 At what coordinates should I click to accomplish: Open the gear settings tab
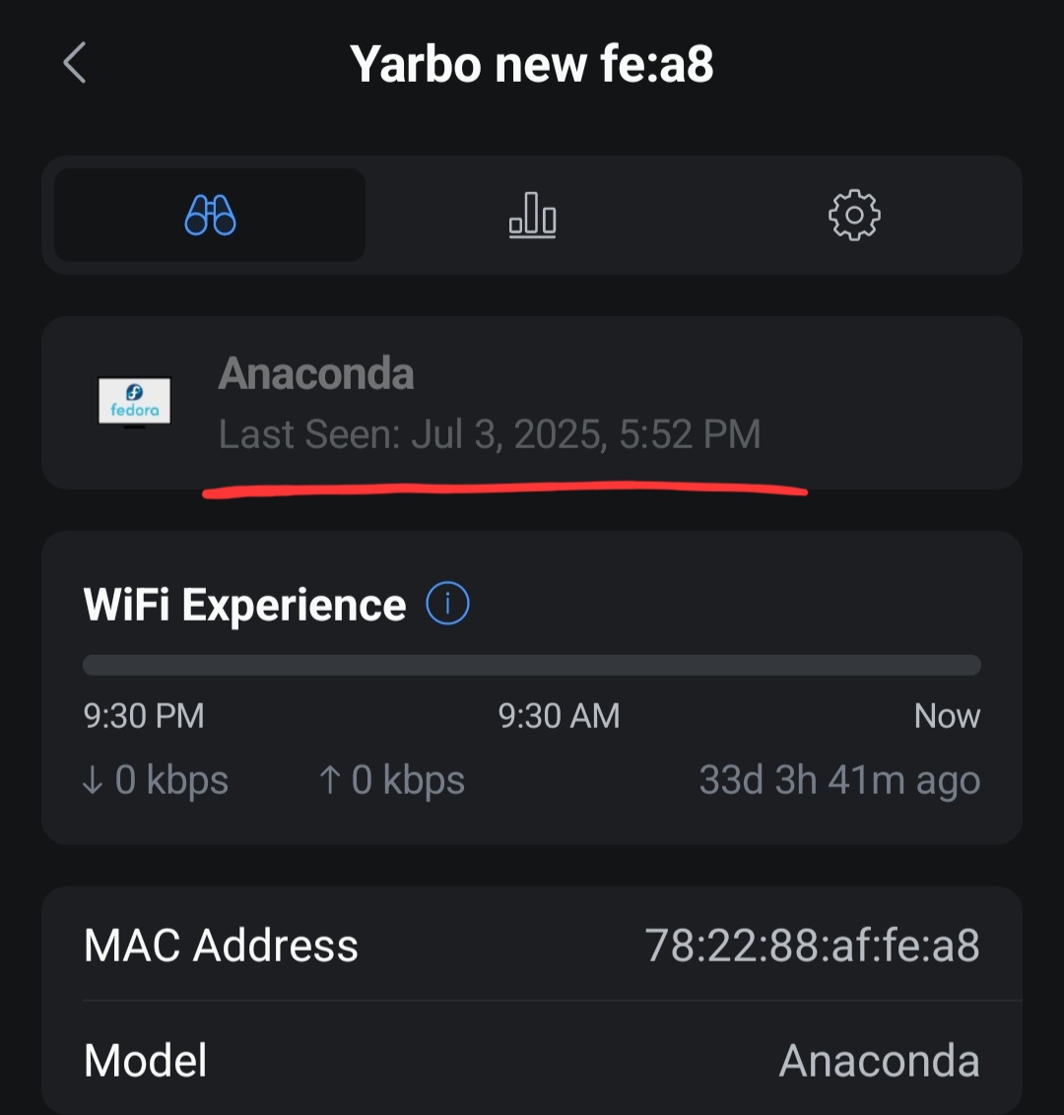click(854, 215)
